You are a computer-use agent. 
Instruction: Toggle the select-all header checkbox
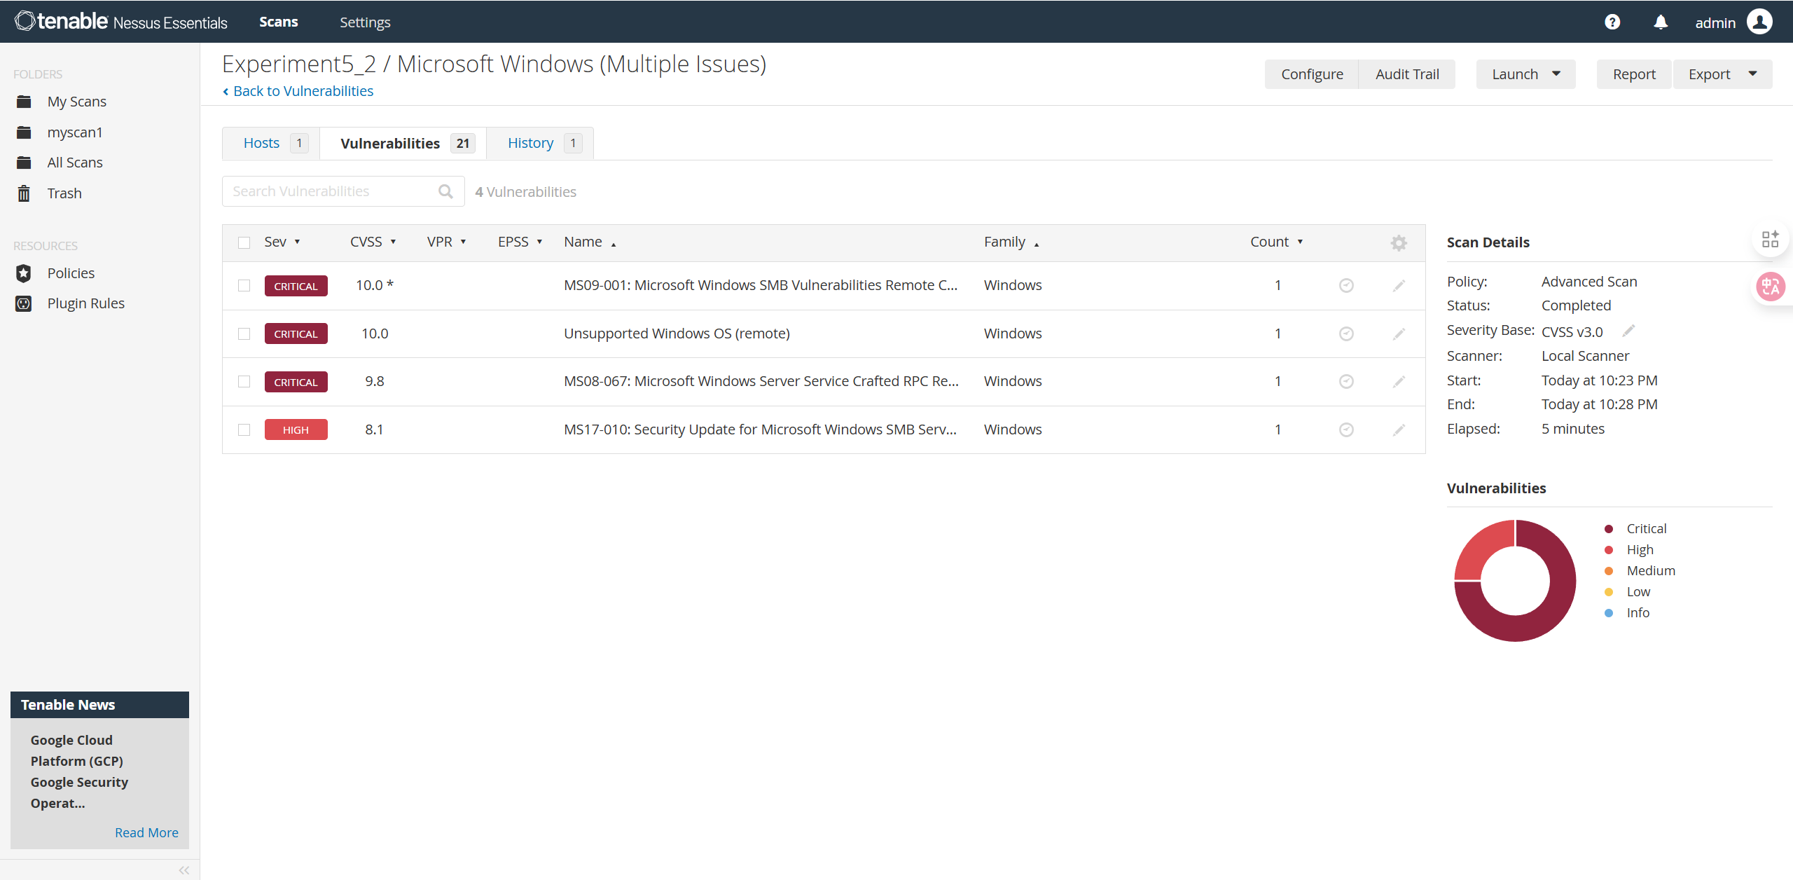click(x=244, y=242)
